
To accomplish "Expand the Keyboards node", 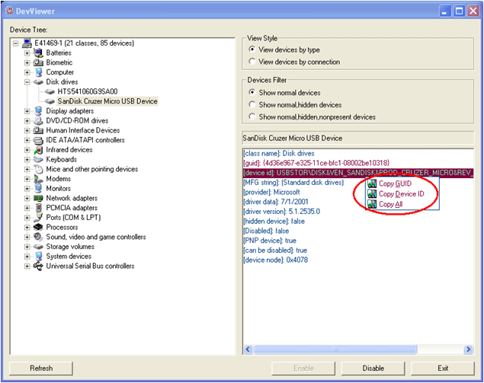I will click(27, 159).
